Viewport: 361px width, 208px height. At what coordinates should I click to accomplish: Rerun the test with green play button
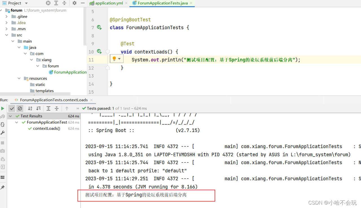tap(3, 108)
